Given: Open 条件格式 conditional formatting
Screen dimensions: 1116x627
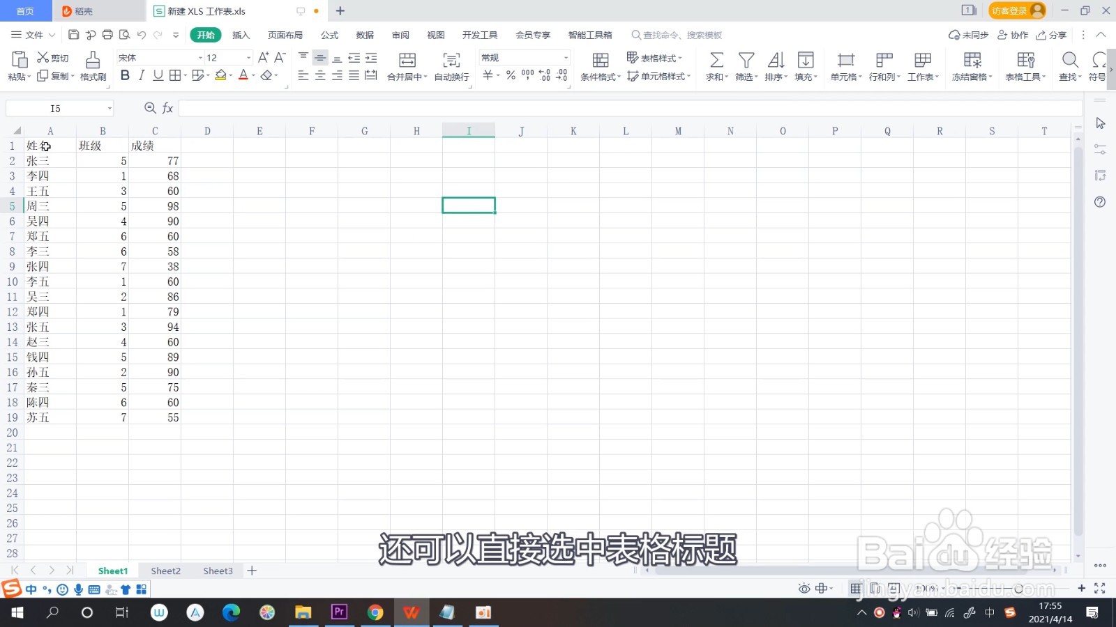Looking at the screenshot, I should (x=600, y=66).
